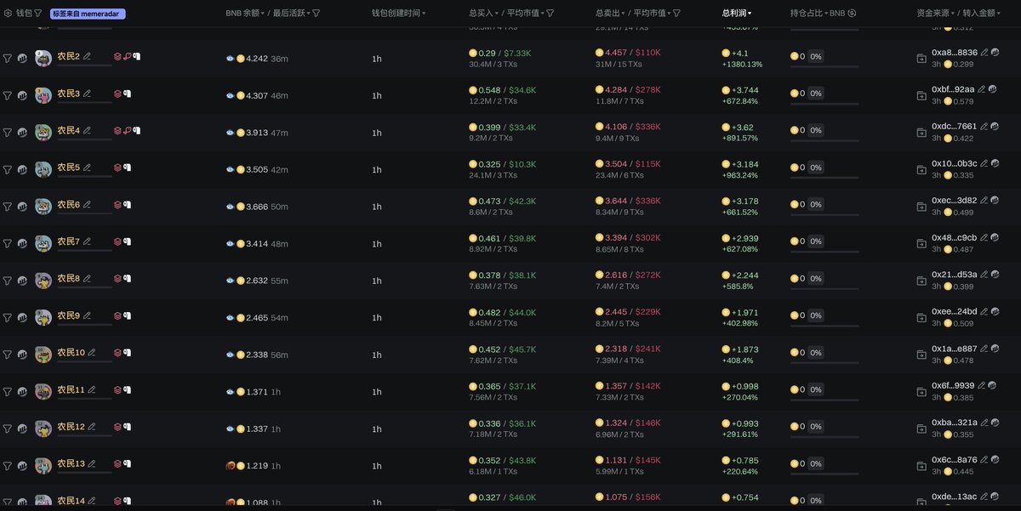
Task: Click the 标签来自 memeradar badge
Action: coord(88,14)
